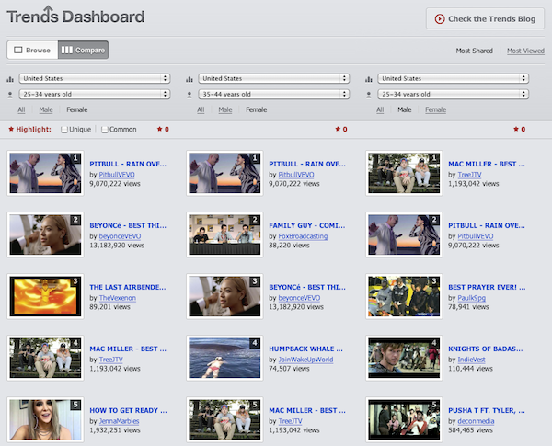Open the 35–44 years old age dropdown
The height and width of the screenshot is (446, 552).
(x=274, y=94)
